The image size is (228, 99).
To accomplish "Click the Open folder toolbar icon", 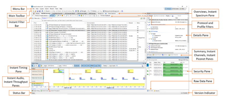I will coord(35,11).
